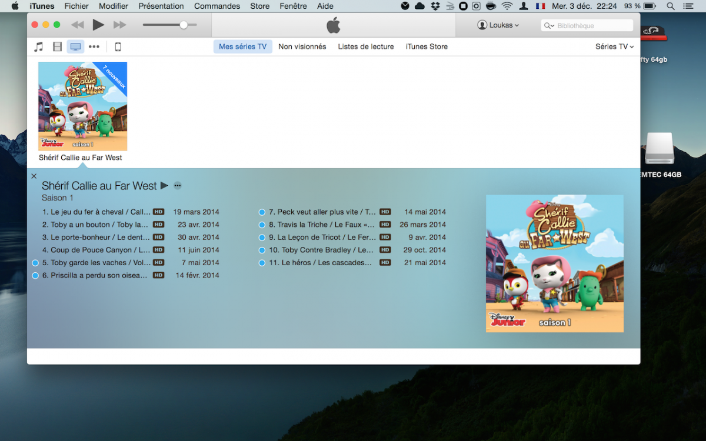This screenshot has width=706, height=441.
Task: Open the three-dot more libraries menu in toolbar
Action: click(94, 46)
